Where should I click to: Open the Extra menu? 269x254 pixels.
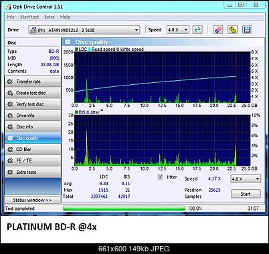click(50, 17)
